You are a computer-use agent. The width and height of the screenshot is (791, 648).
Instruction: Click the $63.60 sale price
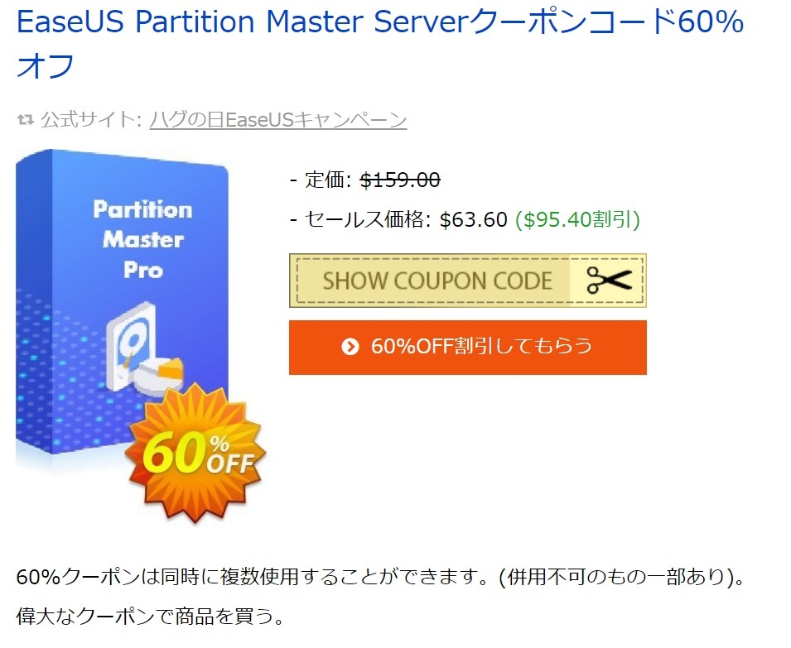click(x=473, y=219)
